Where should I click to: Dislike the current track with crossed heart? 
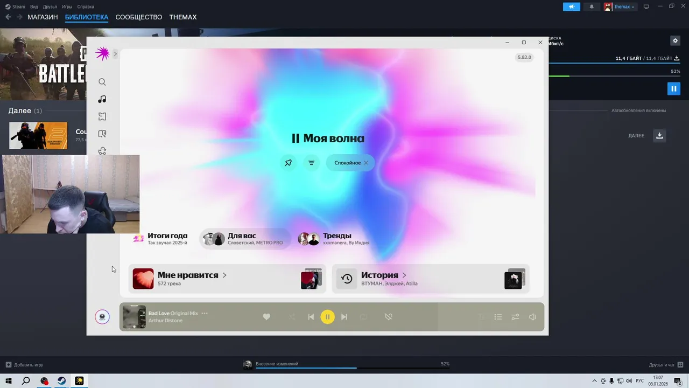tap(388, 317)
